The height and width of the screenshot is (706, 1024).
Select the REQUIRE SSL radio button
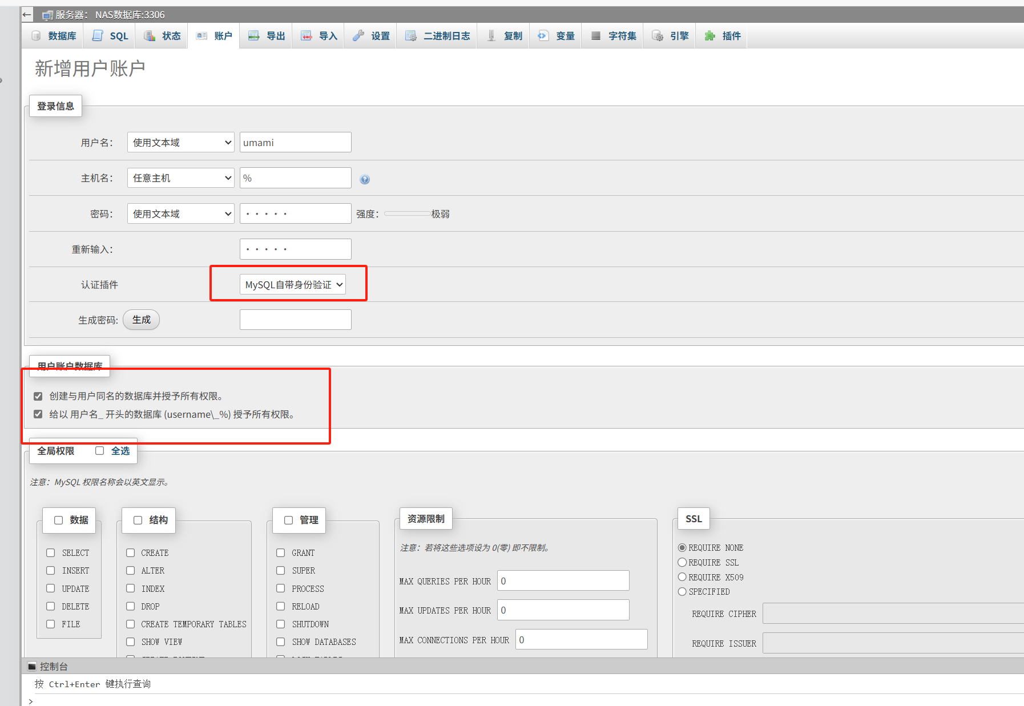pos(682,562)
